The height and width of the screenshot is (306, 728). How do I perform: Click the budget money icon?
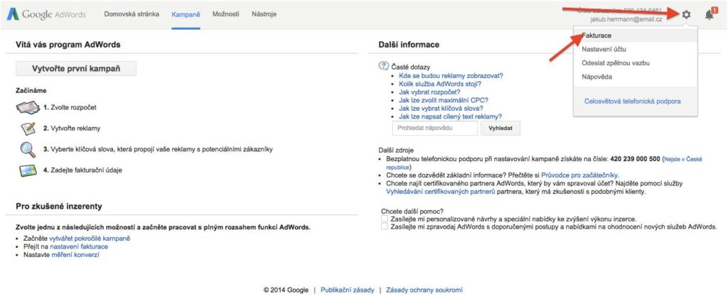click(28, 108)
